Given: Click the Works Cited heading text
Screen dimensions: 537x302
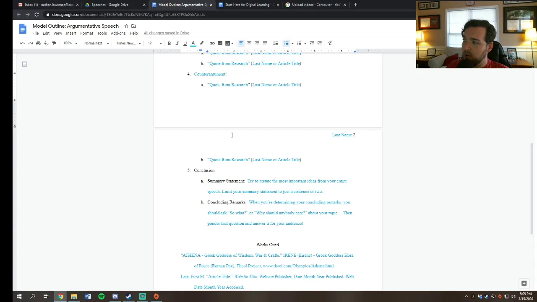Looking at the screenshot, I should (x=268, y=245).
